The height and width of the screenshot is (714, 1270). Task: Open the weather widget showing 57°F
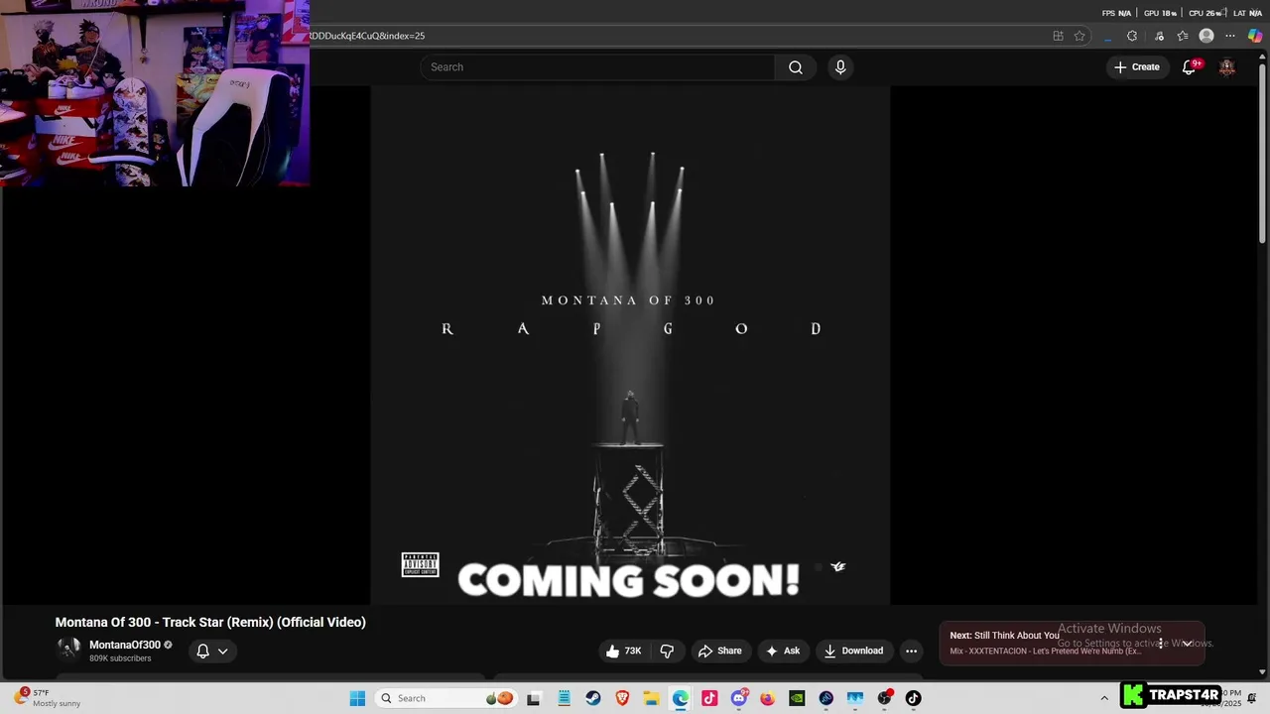point(48,698)
